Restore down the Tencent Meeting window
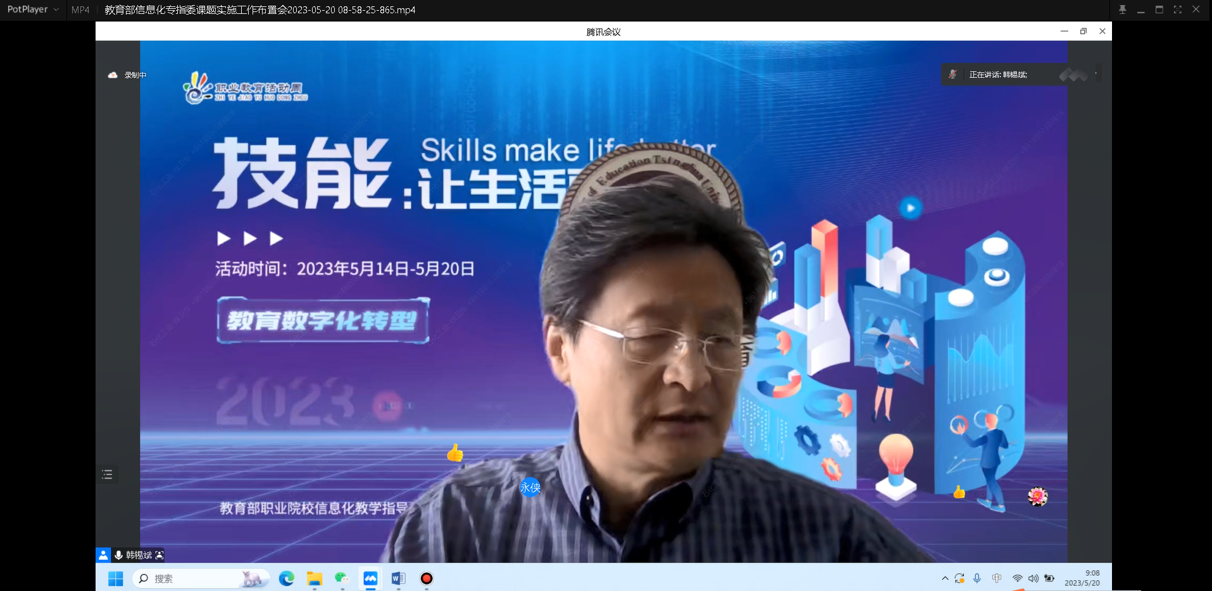 click(1083, 31)
